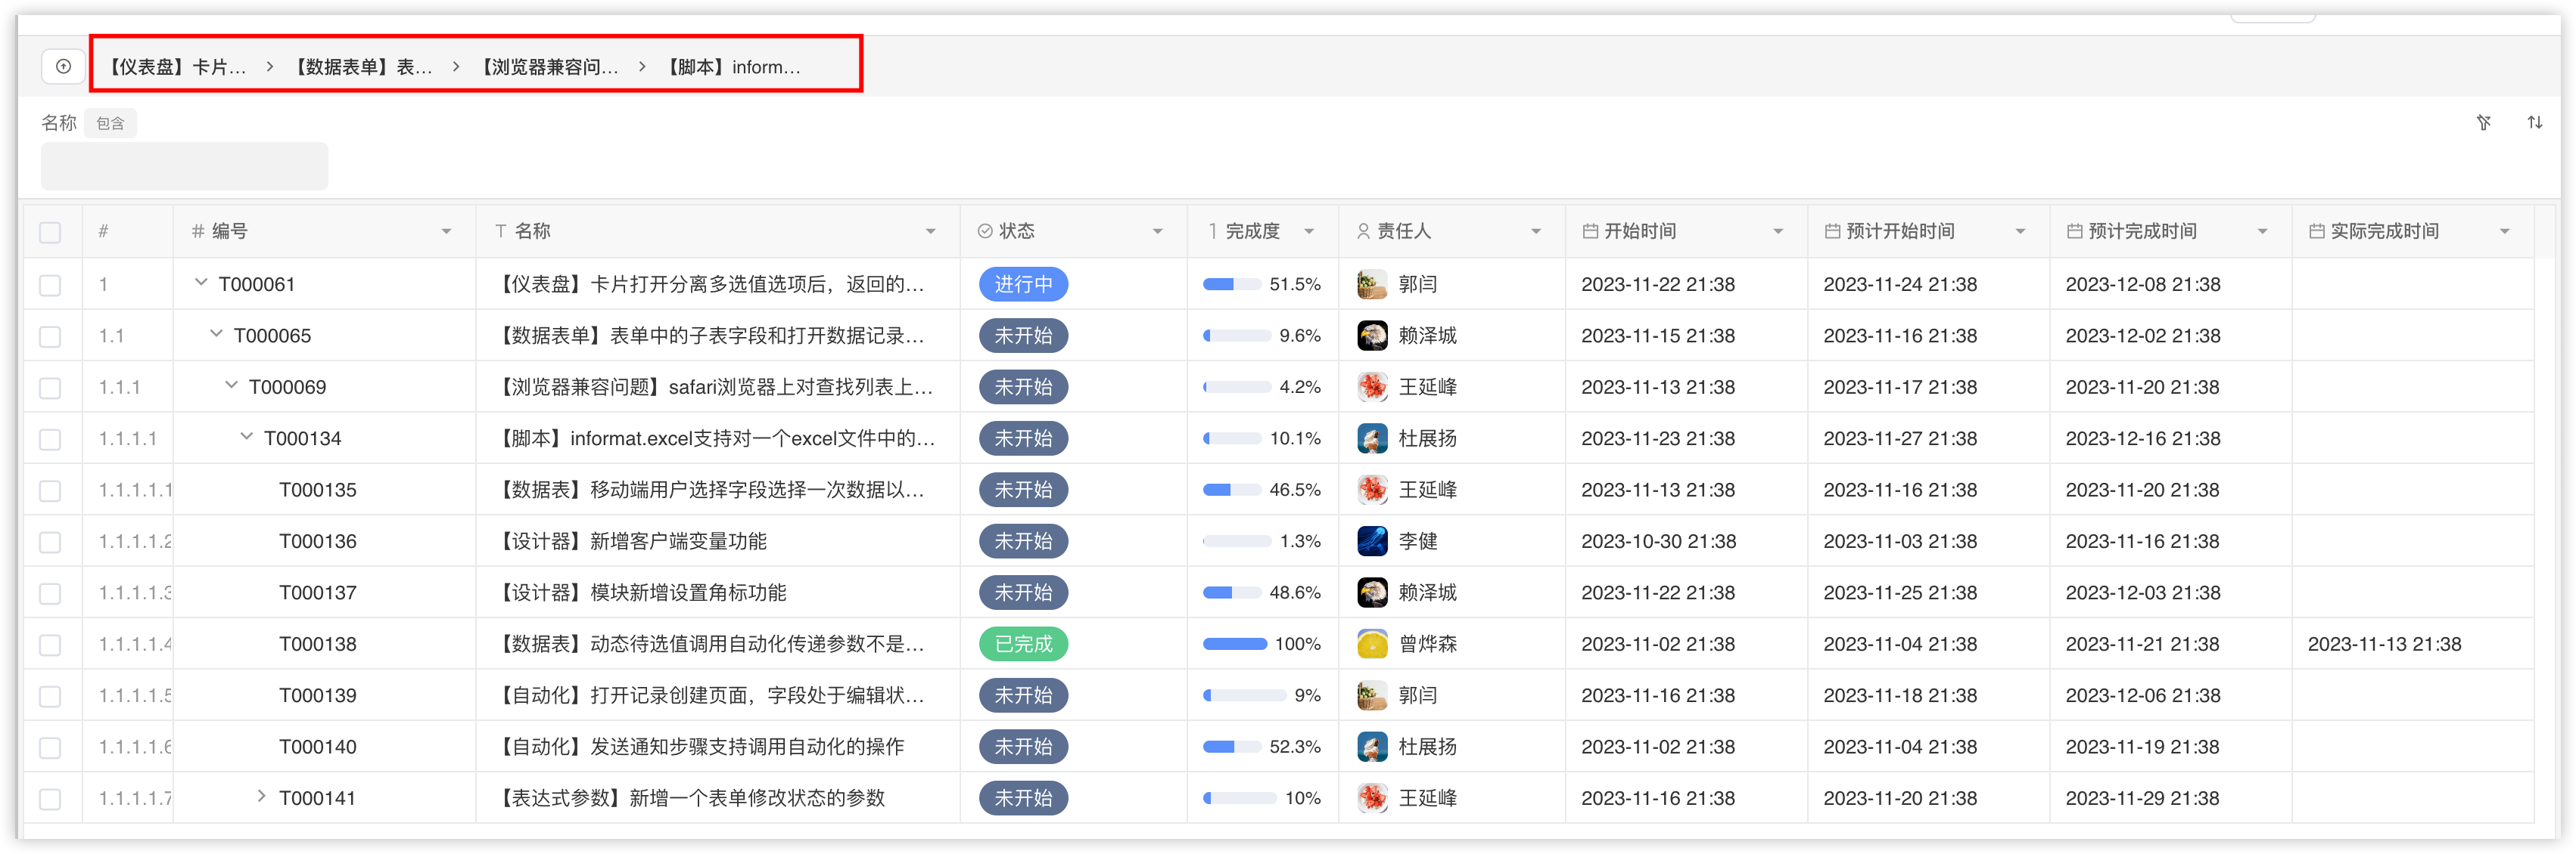Collapse the T000061 tree node
The width and height of the screenshot is (2576, 854).
point(201,283)
